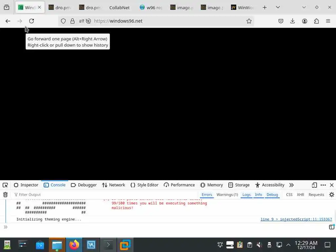The width and height of the screenshot is (336, 252).
Task: View site security padlock info
Action: [x=73, y=21]
